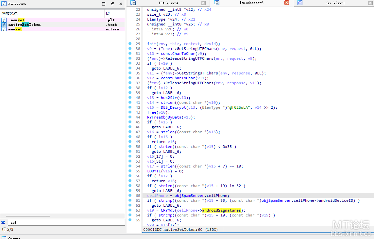The image size is (374, 239).
Task: Click the Hex View-1 tab icon
Action: [x=300, y=3]
